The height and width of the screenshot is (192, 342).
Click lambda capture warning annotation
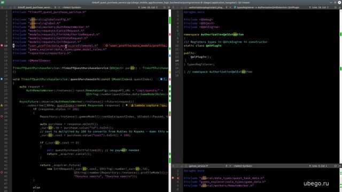149,106
